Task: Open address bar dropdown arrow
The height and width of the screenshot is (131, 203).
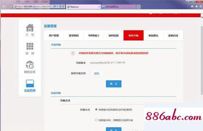Action: pyautogui.click(x=57, y=6)
